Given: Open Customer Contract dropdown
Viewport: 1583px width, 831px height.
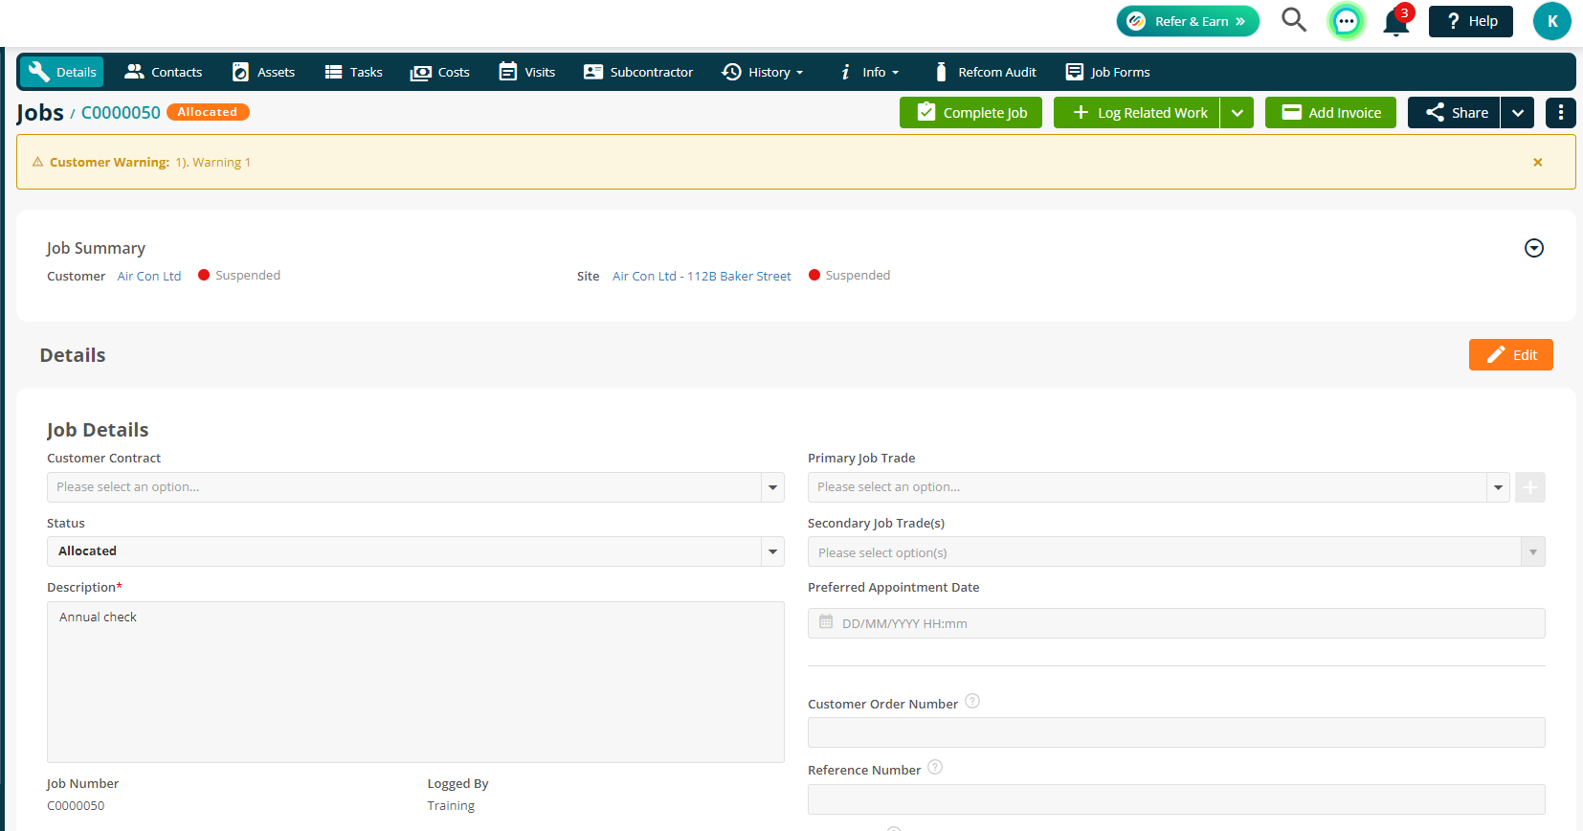Looking at the screenshot, I should click(x=415, y=487).
